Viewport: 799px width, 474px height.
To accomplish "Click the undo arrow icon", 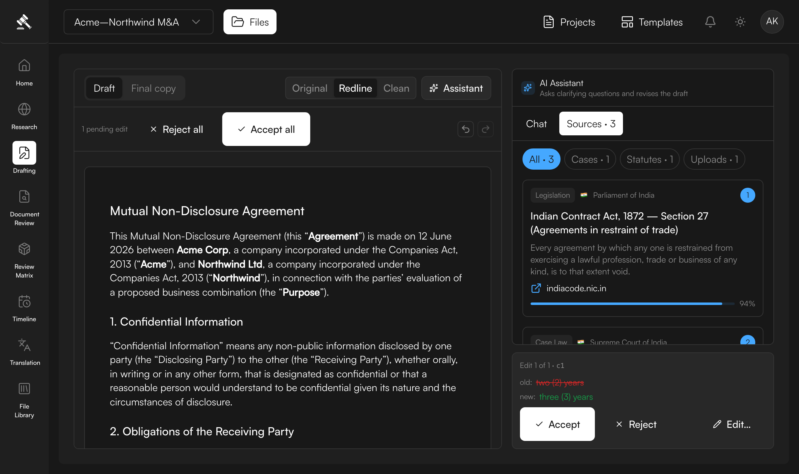I will [x=466, y=129].
